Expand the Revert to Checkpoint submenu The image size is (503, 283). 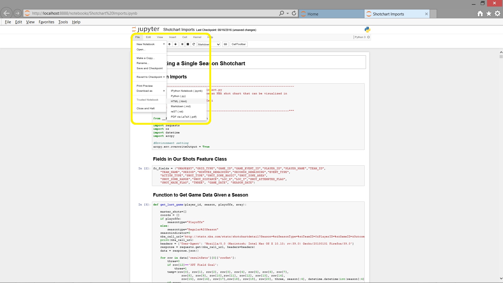[150, 77]
